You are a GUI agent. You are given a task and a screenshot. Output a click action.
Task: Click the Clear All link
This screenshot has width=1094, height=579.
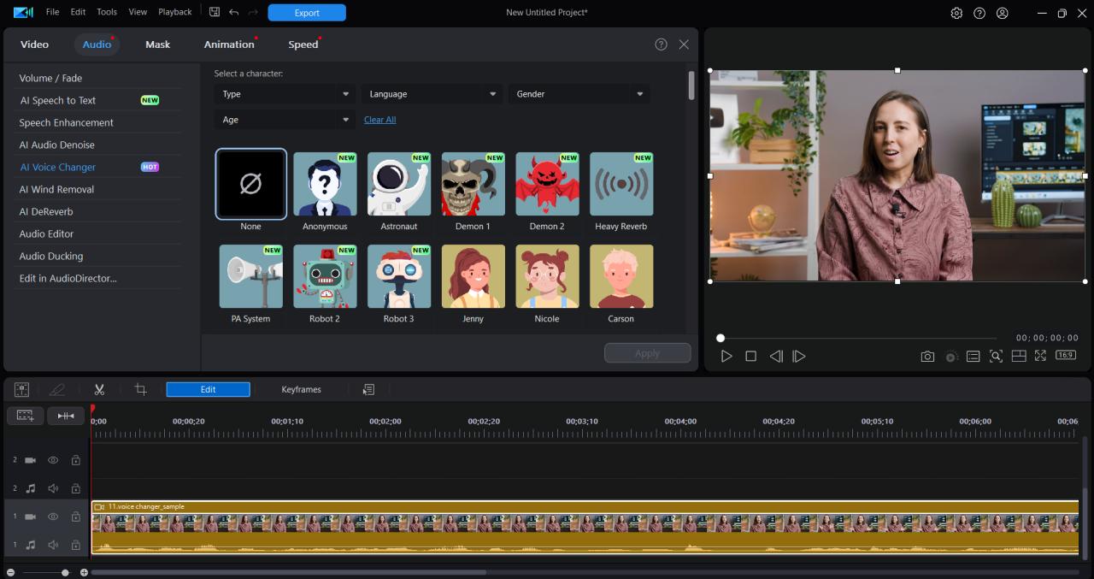pos(379,119)
